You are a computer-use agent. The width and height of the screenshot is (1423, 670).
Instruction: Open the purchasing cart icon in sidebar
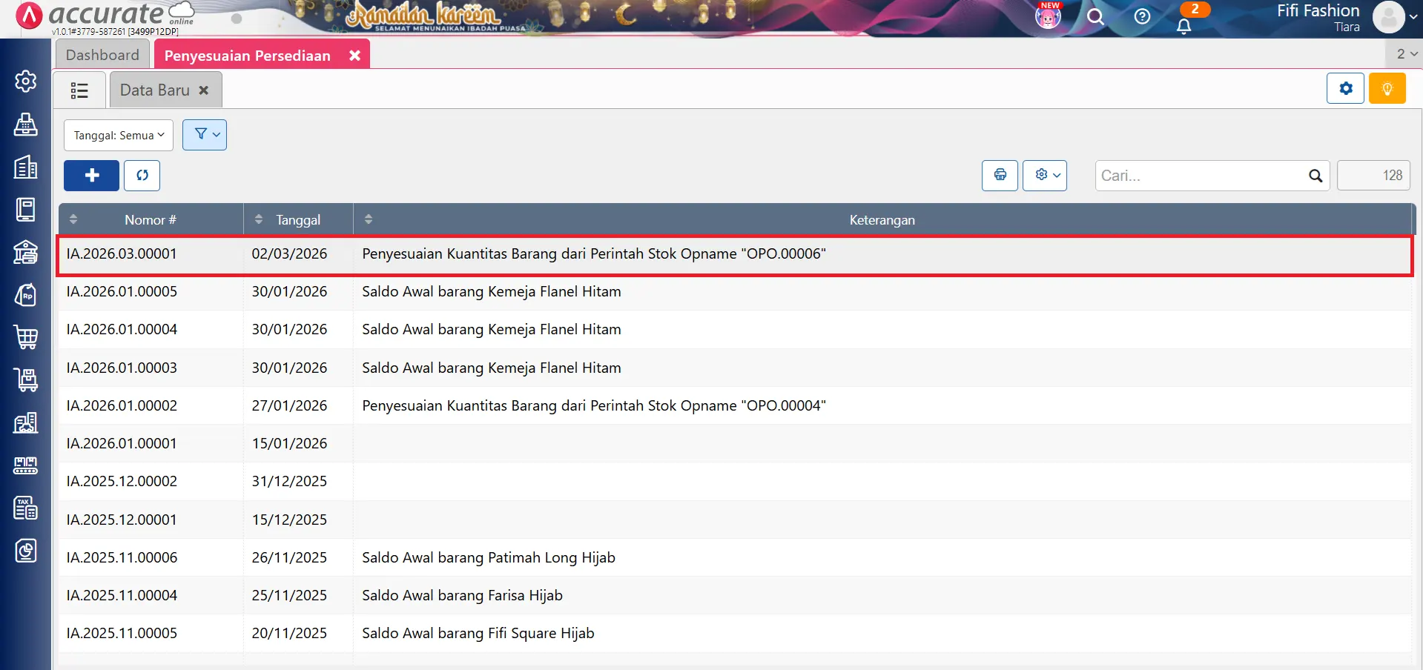pos(26,337)
